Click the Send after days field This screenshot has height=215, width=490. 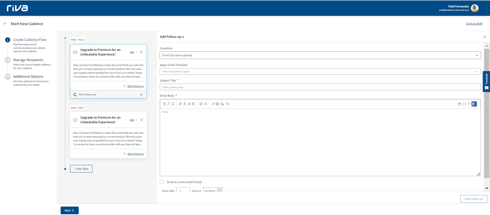pyautogui.click(x=183, y=190)
